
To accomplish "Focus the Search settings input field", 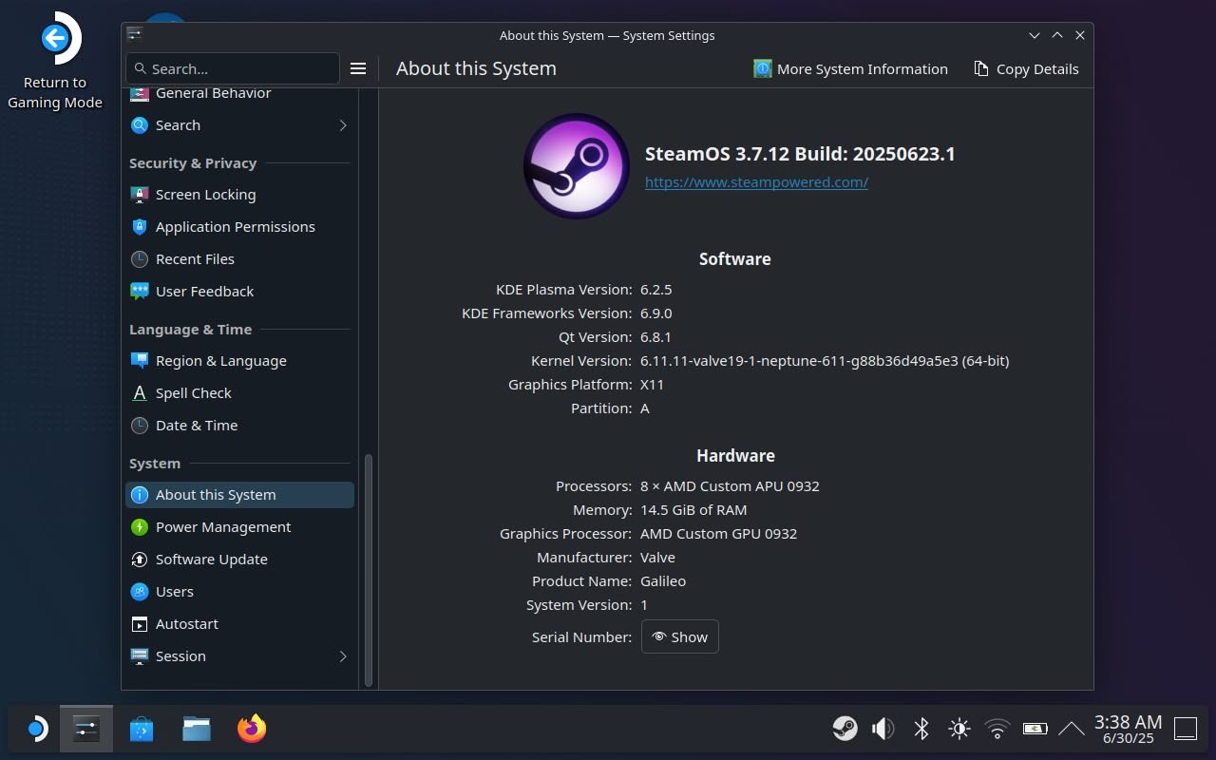I will (233, 68).
